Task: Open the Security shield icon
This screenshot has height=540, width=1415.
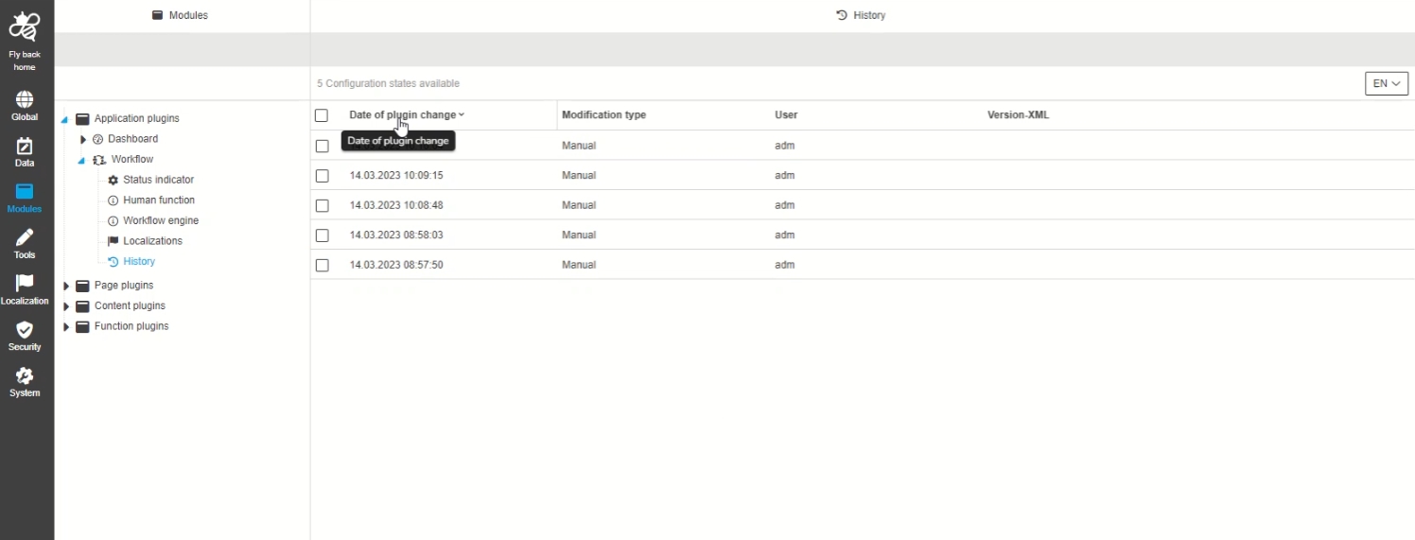Action: click(x=25, y=330)
